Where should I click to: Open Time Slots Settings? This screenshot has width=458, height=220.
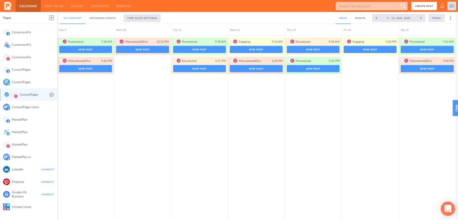coord(142,18)
